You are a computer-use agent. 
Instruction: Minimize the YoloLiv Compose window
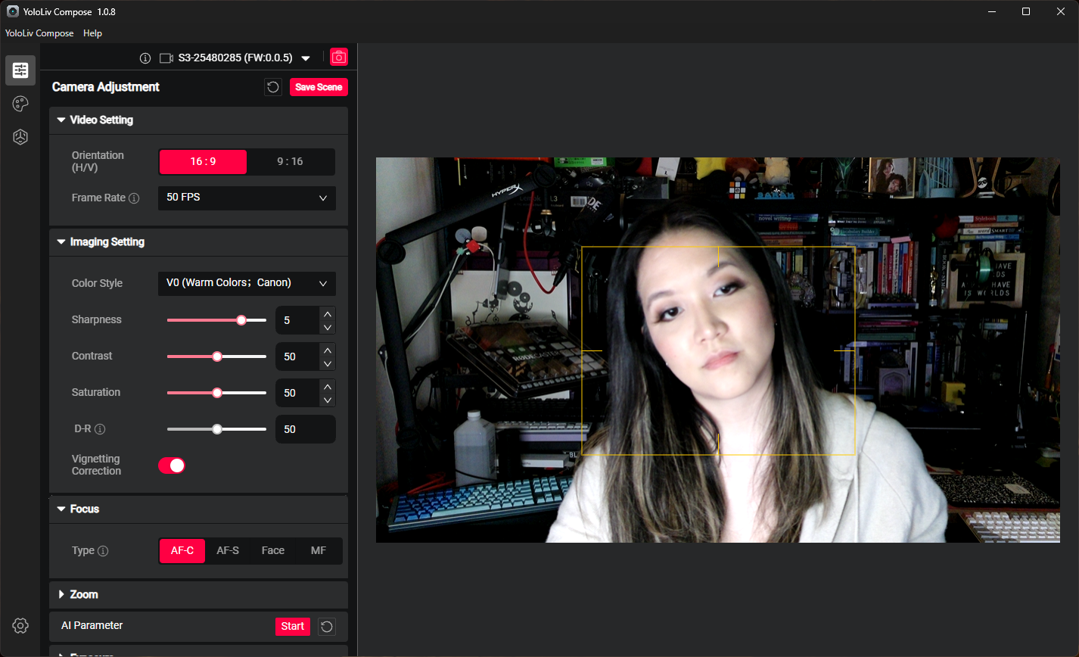pos(991,11)
